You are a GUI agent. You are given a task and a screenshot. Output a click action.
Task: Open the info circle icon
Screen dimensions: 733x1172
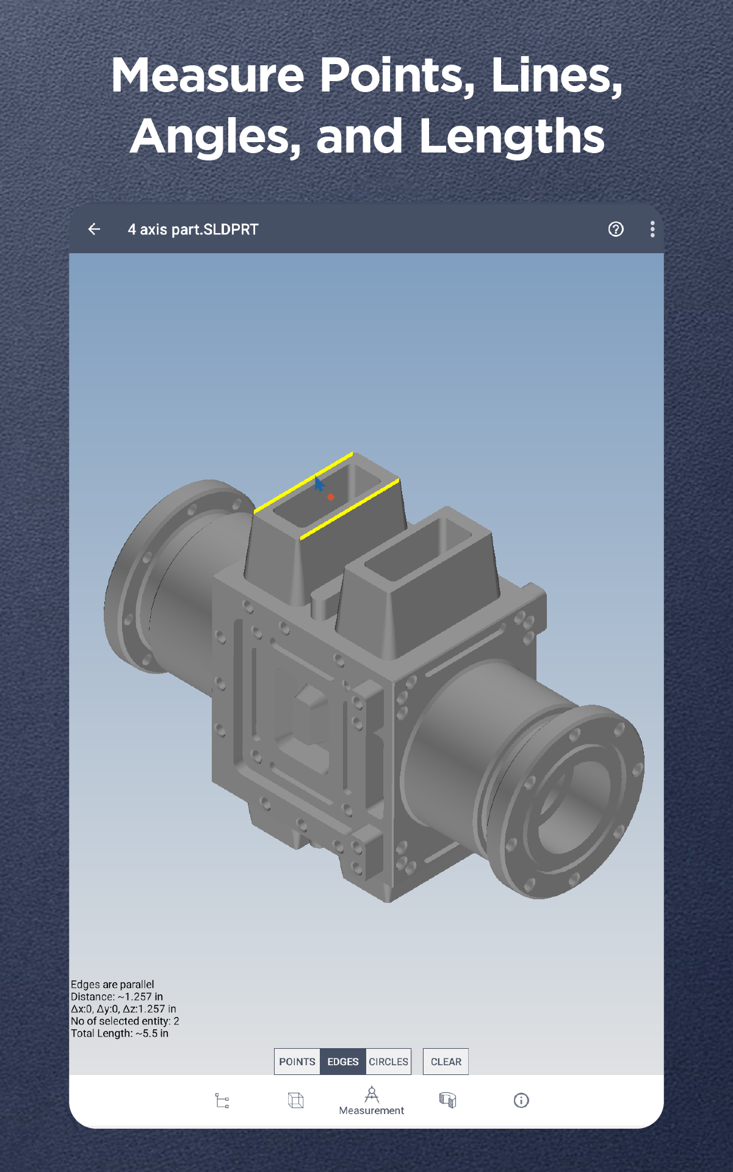tap(521, 1101)
